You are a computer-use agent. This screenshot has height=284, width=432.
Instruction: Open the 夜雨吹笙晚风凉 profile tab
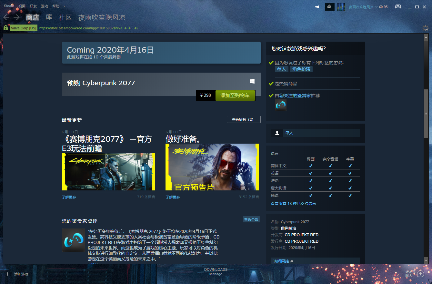click(102, 17)
